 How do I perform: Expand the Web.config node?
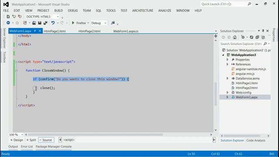(x=228, y=92)
